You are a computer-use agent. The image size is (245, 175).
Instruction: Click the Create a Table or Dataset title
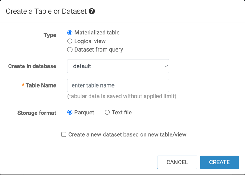pos(46,11)
